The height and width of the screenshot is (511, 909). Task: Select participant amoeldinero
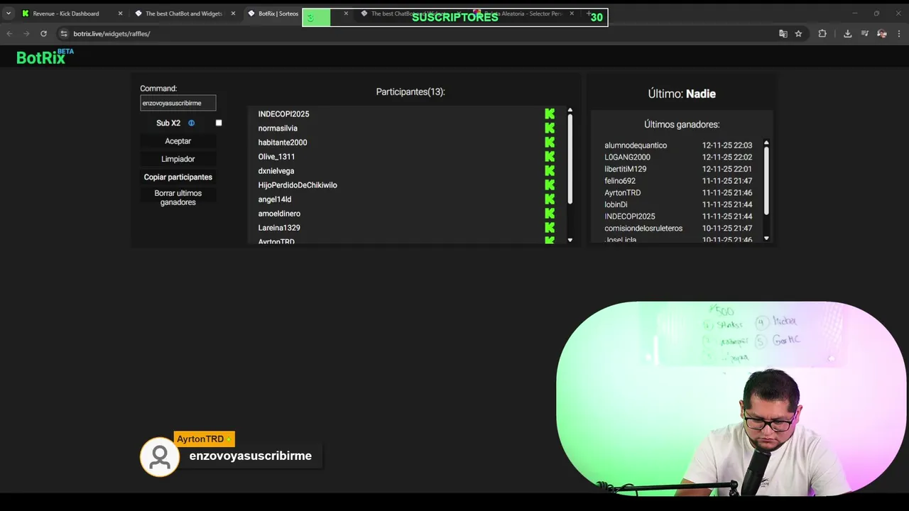[x=279, y=214]
